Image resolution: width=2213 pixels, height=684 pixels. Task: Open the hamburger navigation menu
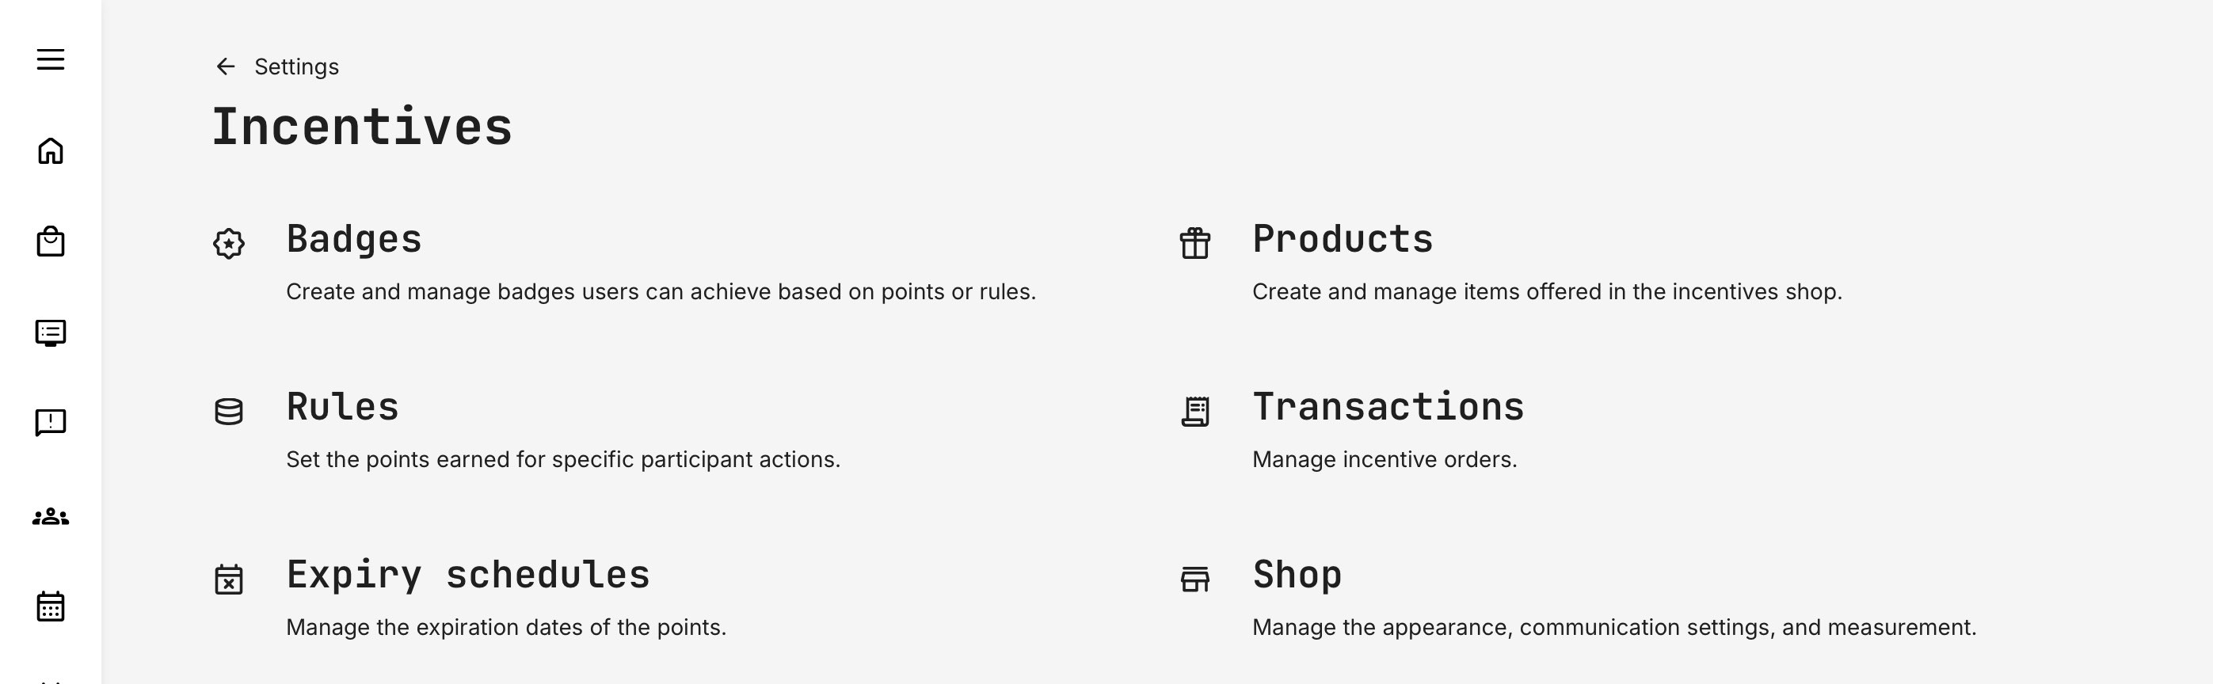click(x=51, y=59)
